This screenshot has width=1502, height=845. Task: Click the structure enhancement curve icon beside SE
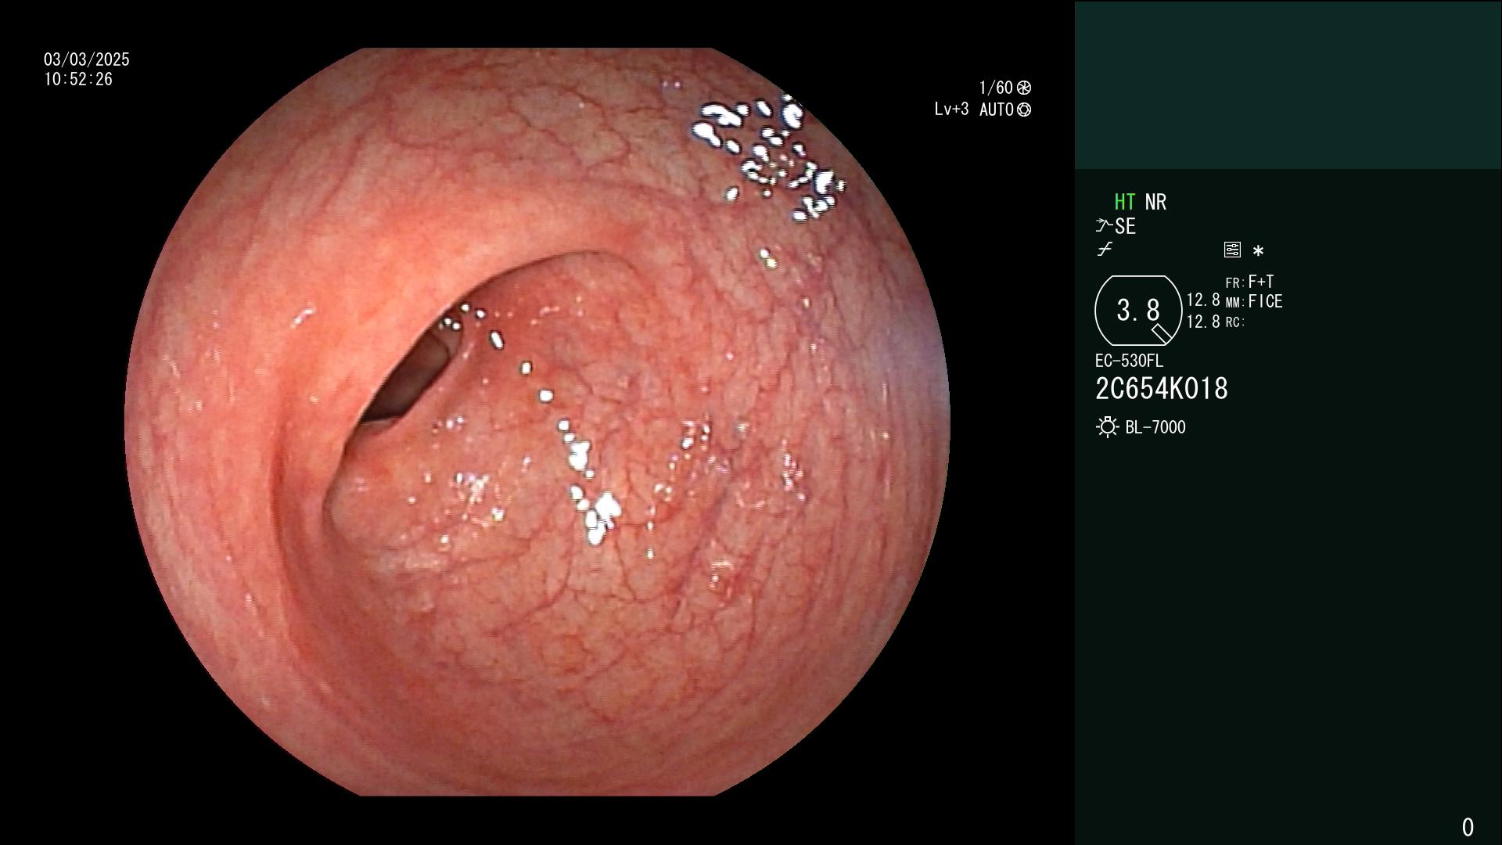tap(1104, 226)
